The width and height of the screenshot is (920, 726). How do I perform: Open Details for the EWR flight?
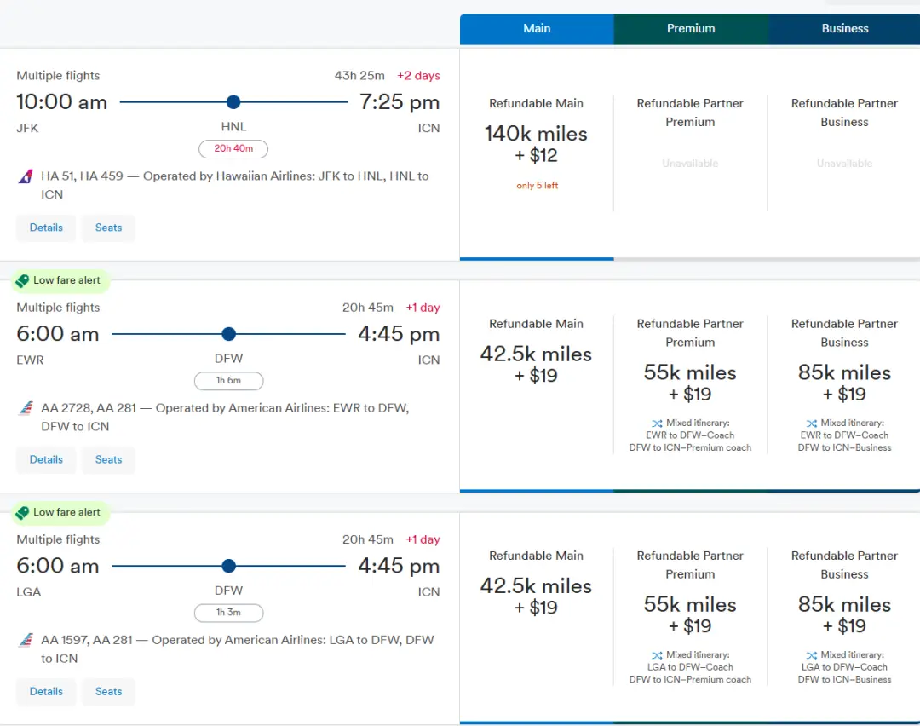(x=46, y=459)
